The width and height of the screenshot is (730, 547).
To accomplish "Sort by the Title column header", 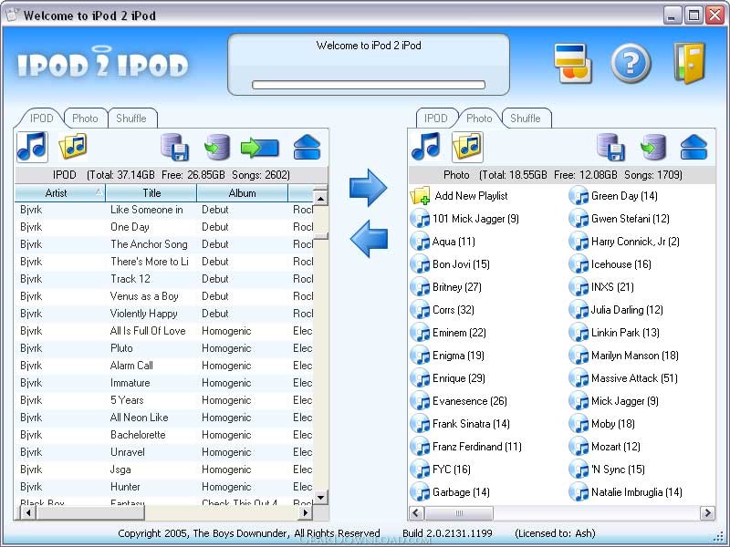I will tap(151, 192).
